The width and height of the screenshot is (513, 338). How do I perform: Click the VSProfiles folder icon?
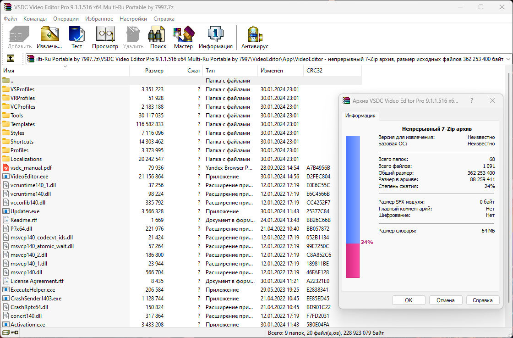pyautogui.click(x=6, y=89)
